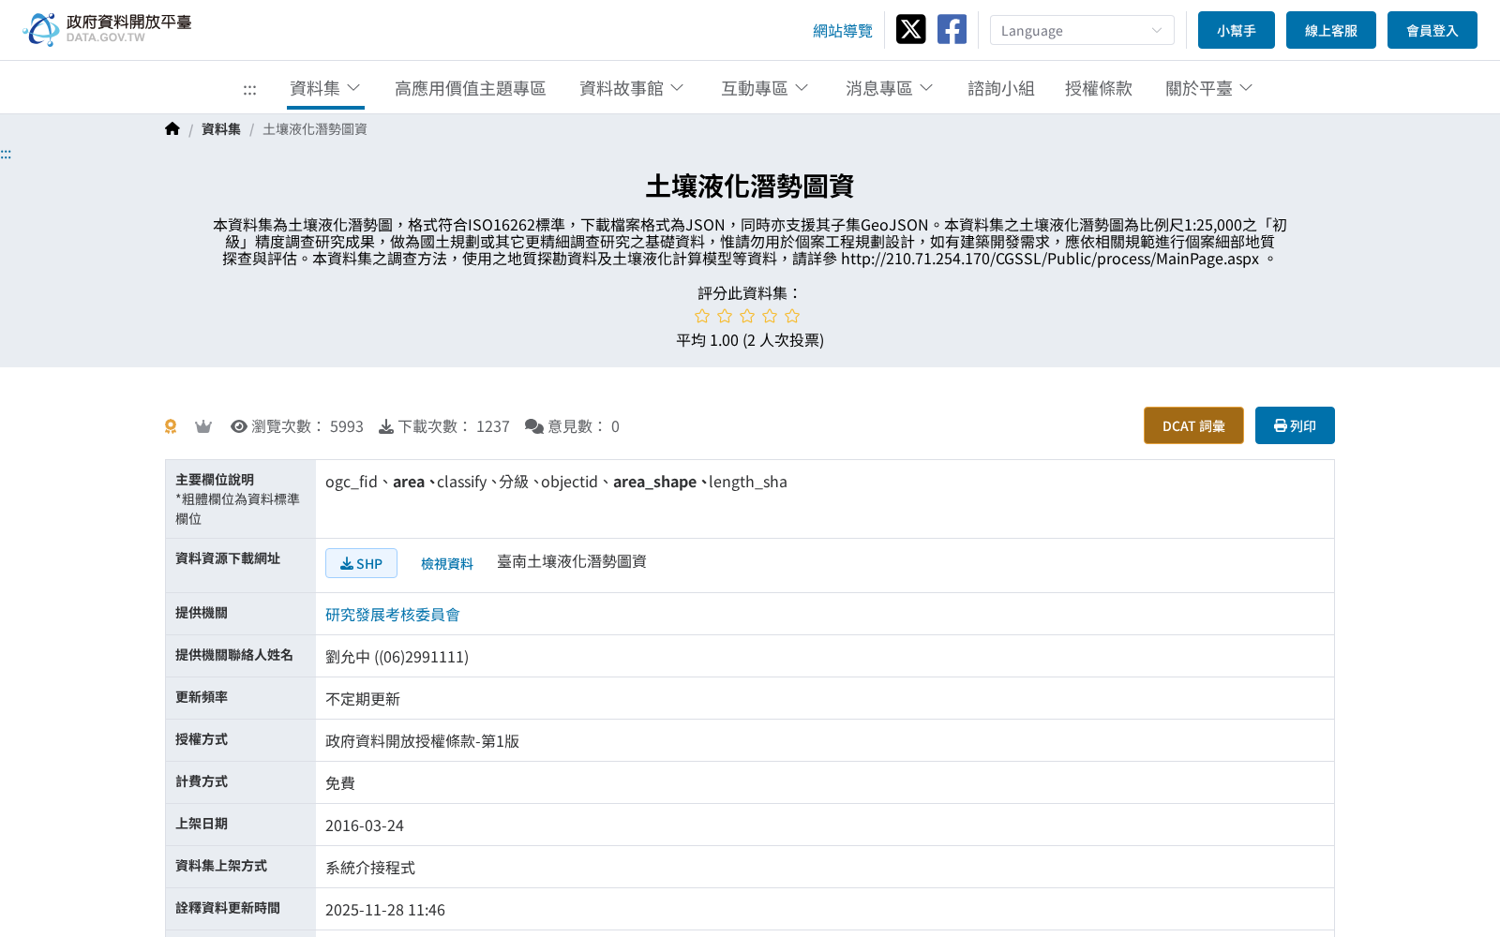Rate dataset with the second star

pyautogui.click(x=725, y=316)
